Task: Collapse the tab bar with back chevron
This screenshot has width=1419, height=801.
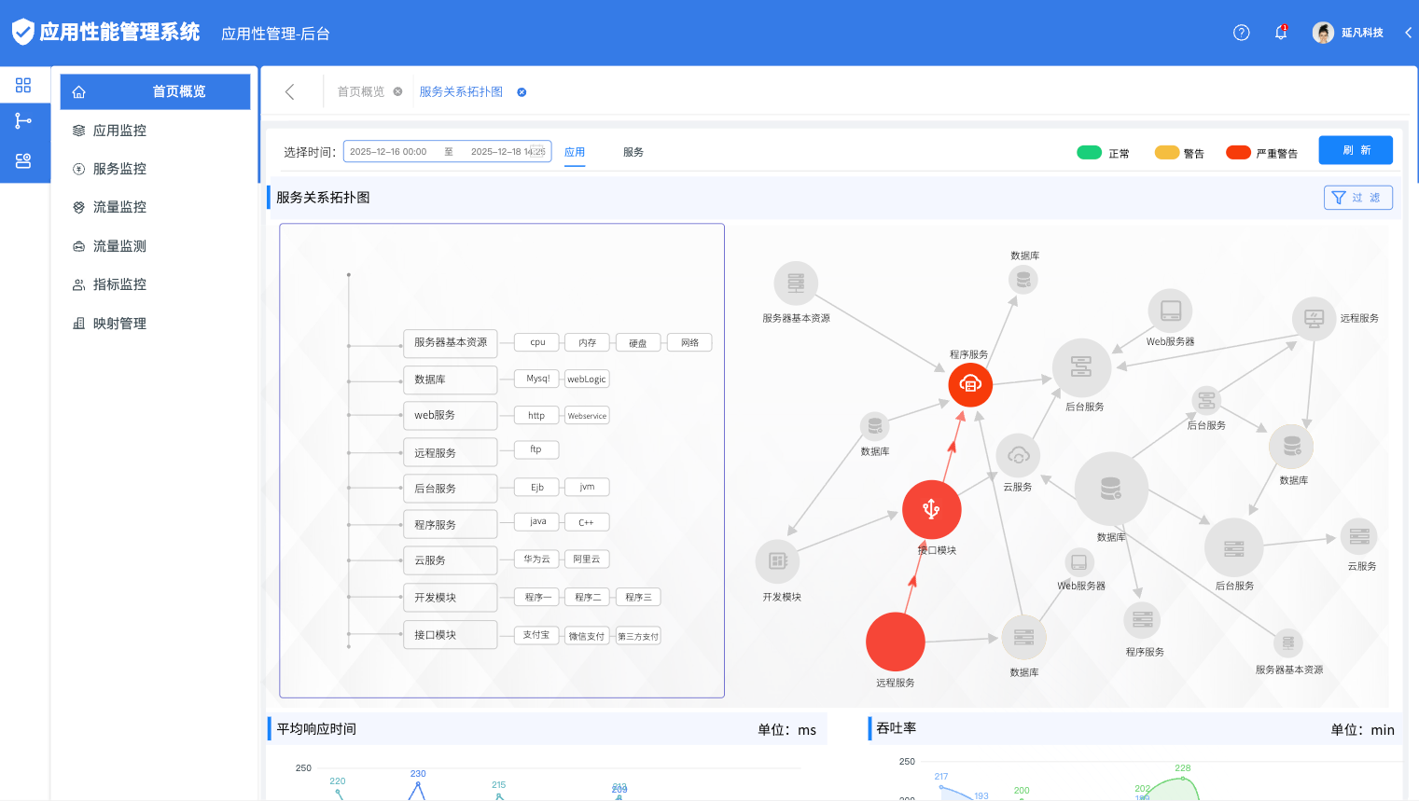Action: pos(290,91)
